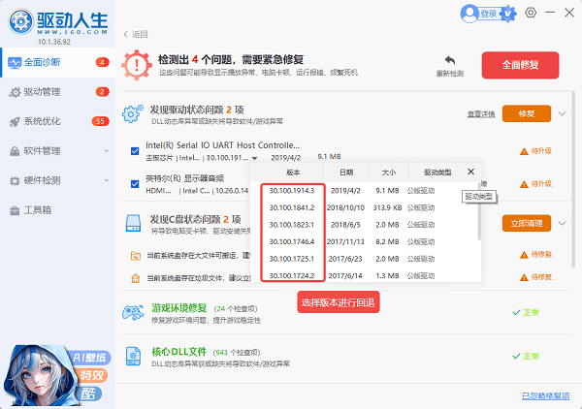Click the 重新检测 rescan arrow icon
Image resolution: width=582 pixels, height=409 pixels.
click(x=449, y=60)
